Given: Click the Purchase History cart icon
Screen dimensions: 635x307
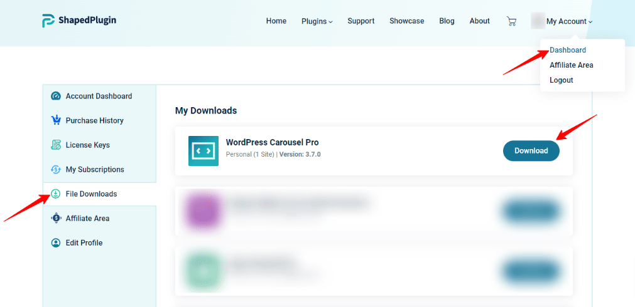Looking at the screenshot, I should [55, 120].
